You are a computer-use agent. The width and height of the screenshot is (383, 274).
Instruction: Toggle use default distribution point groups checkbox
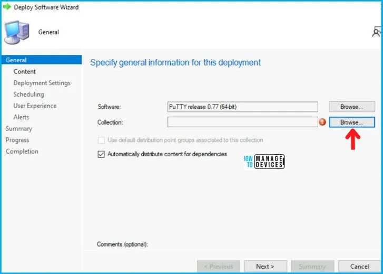click(x=101, y=140)
